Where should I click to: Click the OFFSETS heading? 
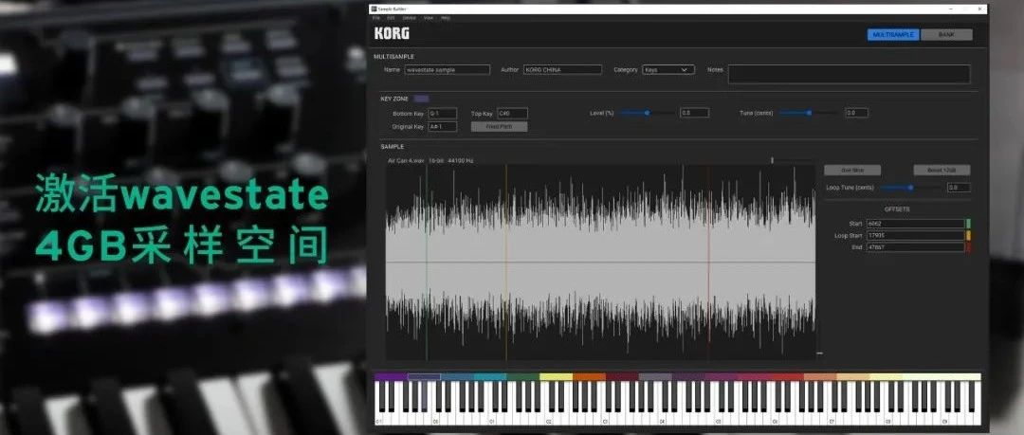click(x=896, y=209)
